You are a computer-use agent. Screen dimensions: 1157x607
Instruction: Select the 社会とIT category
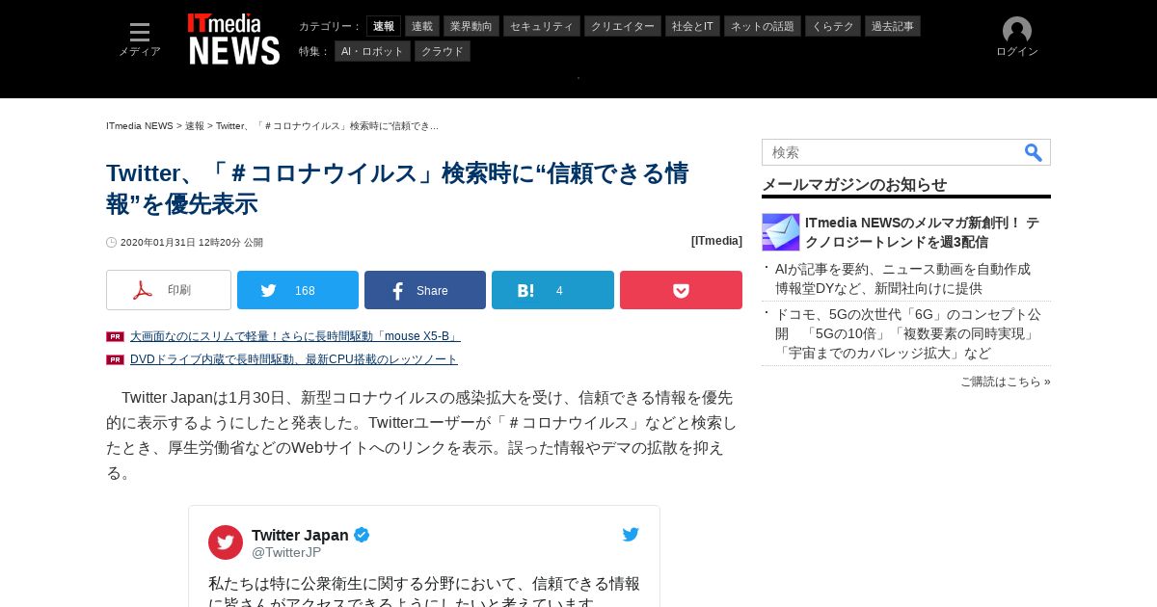693,26
